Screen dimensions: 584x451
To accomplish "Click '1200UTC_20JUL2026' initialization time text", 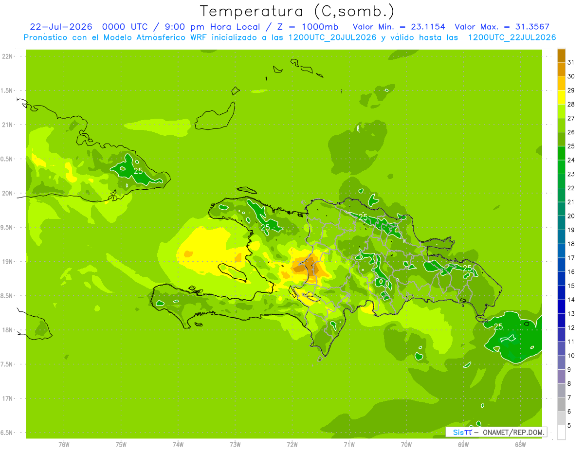I will tap(332, 37).
